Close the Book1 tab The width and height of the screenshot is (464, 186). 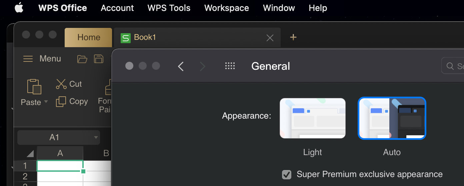coord(270,38)
